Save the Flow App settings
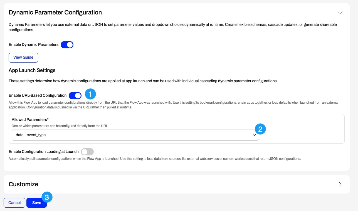Image resolution: width=358 pixels, height=211 pixels. pyautogui.click(x=36, y=203)
